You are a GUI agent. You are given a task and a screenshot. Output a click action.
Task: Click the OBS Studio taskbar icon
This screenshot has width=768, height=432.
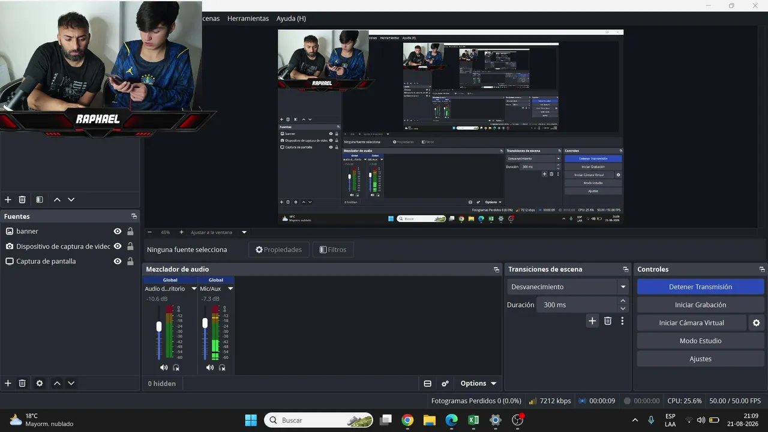pyautogui.click(x=517, y=420)
